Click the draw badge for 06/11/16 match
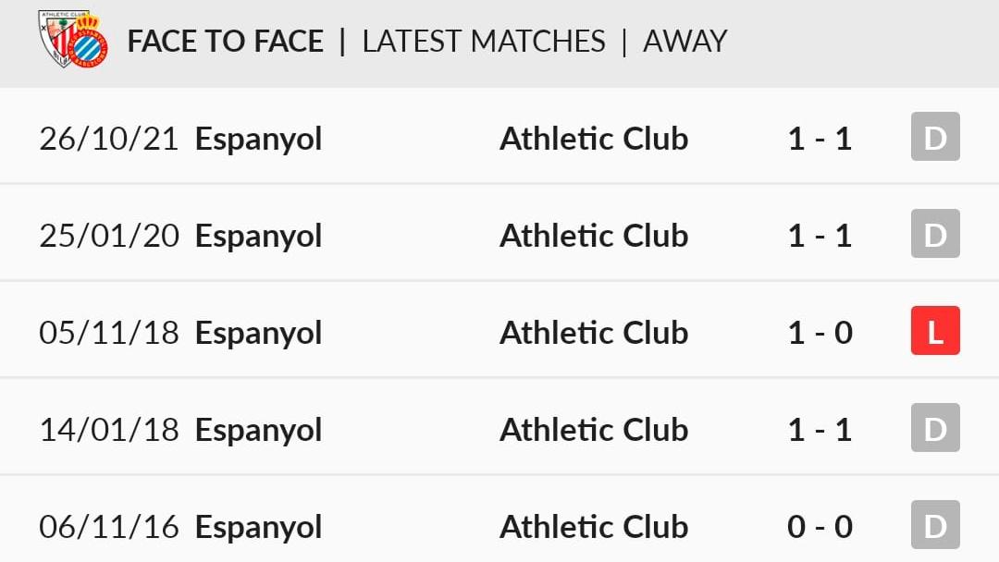 [x=935, y=525]
